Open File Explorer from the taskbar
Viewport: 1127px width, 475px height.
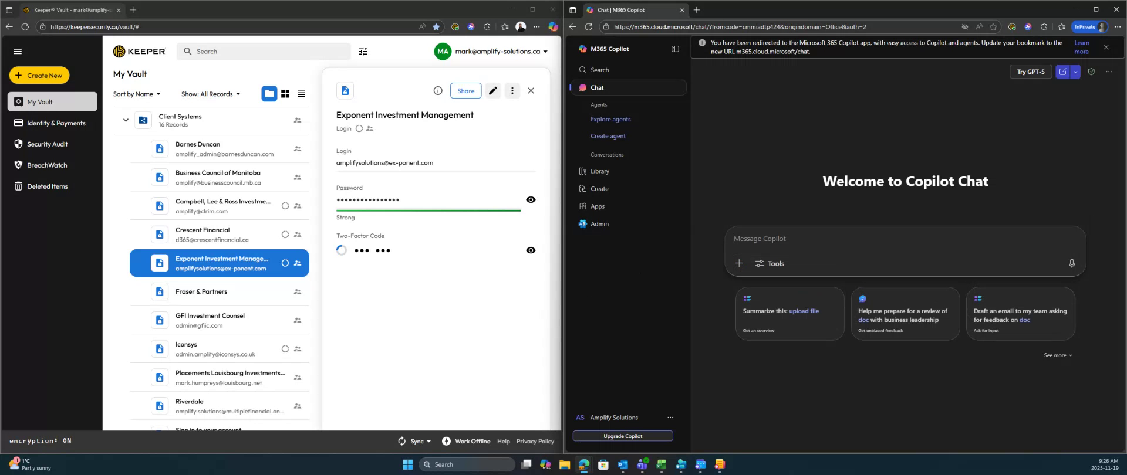tap(565, 464)
